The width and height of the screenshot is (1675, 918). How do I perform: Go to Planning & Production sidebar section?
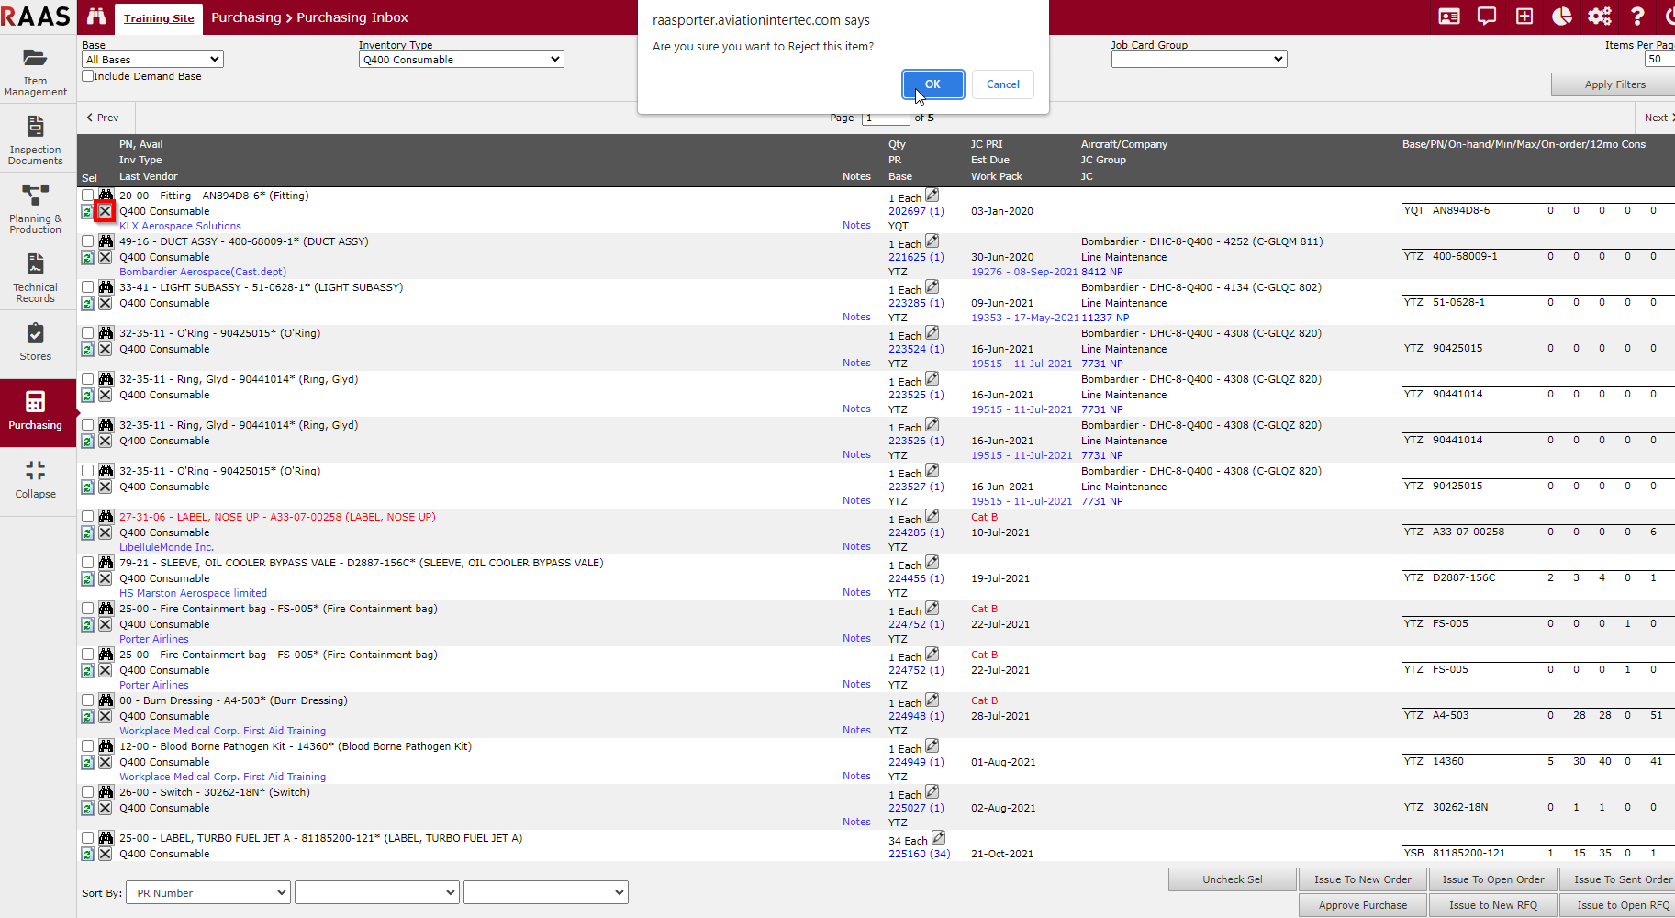pos(36,208)
